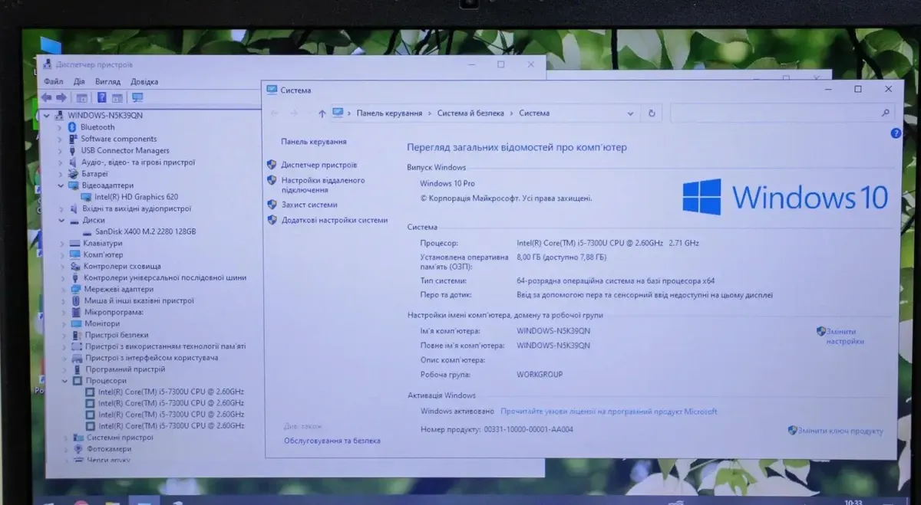Click the refresh button beside the address bar
921x505 pixels.
[x=652, y=113]
